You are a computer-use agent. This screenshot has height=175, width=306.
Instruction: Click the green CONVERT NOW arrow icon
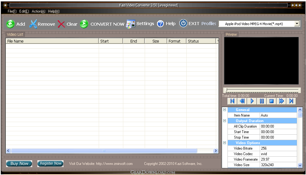pyautogui.click(x=84, y=24)
